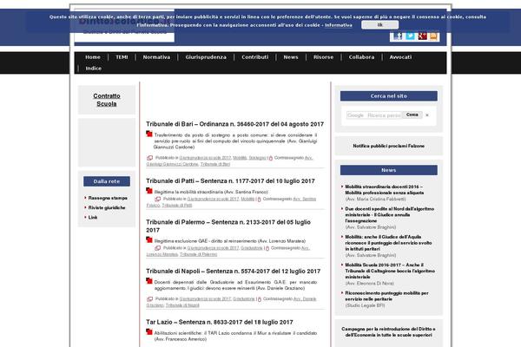Open the Contributi menu
This screenshot has width=521, height=347.
254,57
